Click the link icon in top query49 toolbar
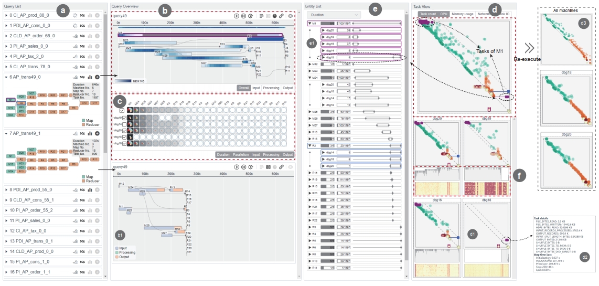The height and width of the screenshot is (286, 599). coord(281,16)
